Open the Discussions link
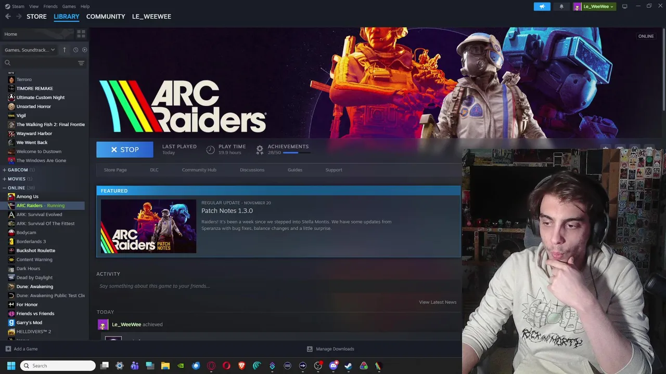Image resolution: width=666 pixels, height=374 pixels. pyautogui.click(x=252, y=170)
